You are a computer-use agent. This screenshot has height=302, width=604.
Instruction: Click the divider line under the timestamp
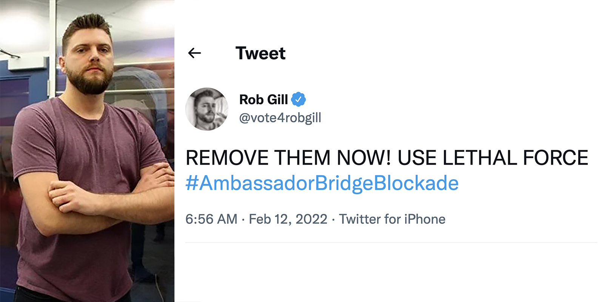[x=391, y=242]
